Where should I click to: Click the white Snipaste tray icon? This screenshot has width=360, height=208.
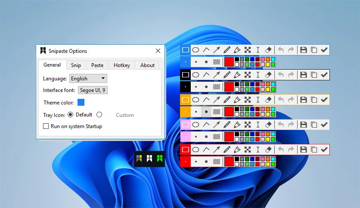149,158
